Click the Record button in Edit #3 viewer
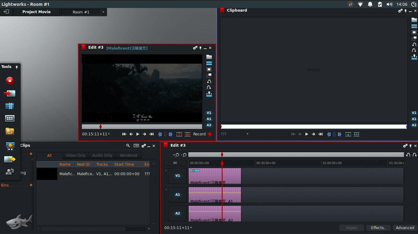 [x=203, y=134]
